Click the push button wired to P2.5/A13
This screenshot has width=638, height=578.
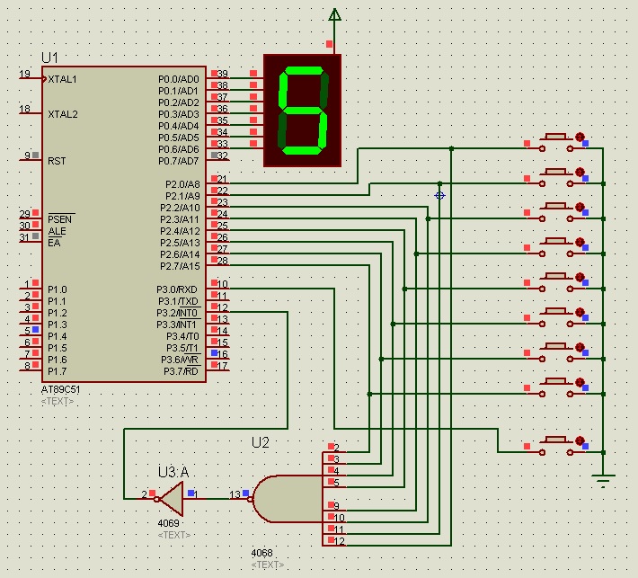pyautogui.click(x=556, y=317)
